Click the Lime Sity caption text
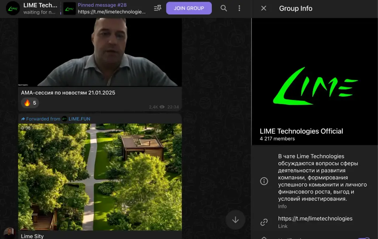378x239 pixels. click(x=32, y=236)
